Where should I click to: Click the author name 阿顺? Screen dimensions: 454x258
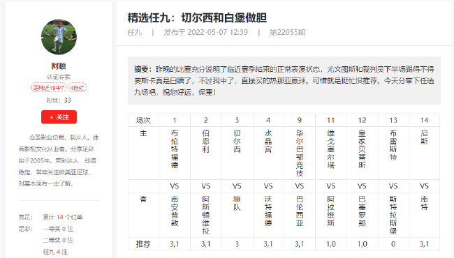[x=59, y=66]
